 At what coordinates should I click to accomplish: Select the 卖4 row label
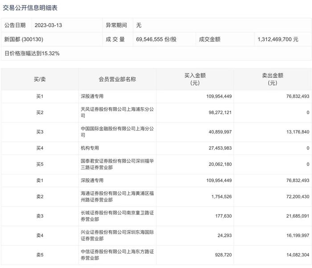click(x=40, y=235)
